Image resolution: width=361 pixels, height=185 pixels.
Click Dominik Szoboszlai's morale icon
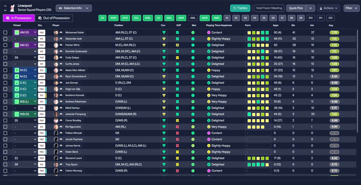(193, 51)
